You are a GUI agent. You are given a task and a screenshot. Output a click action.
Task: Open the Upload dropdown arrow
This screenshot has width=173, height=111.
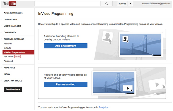tap(130, 4)
